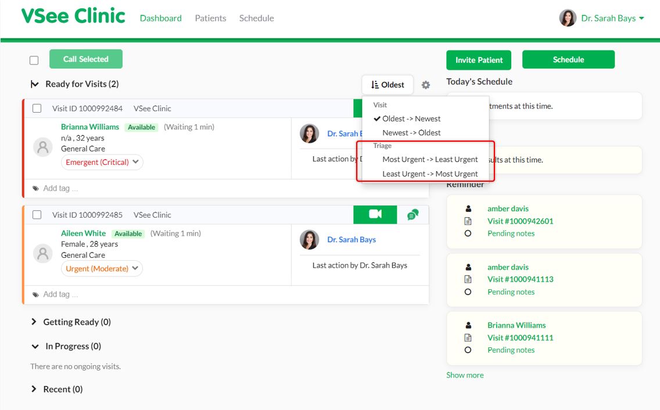Screen dimensions: 660x410
Task: Select Oldest -> Newest sort option
Action: 411,118
